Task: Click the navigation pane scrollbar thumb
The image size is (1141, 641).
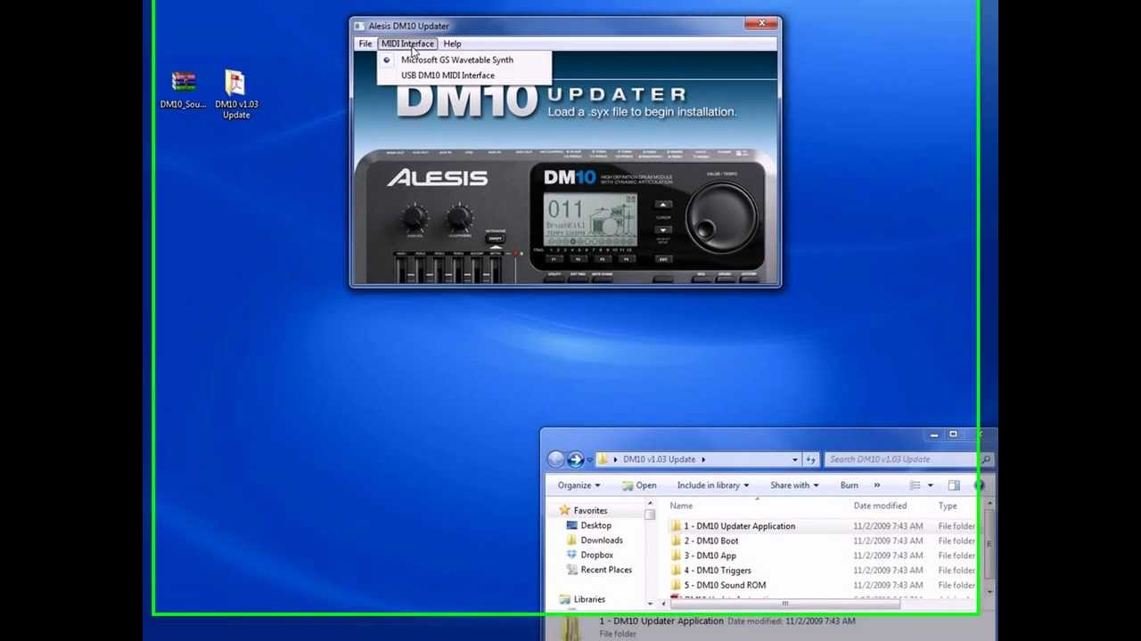Action: [x=650, y=515]
